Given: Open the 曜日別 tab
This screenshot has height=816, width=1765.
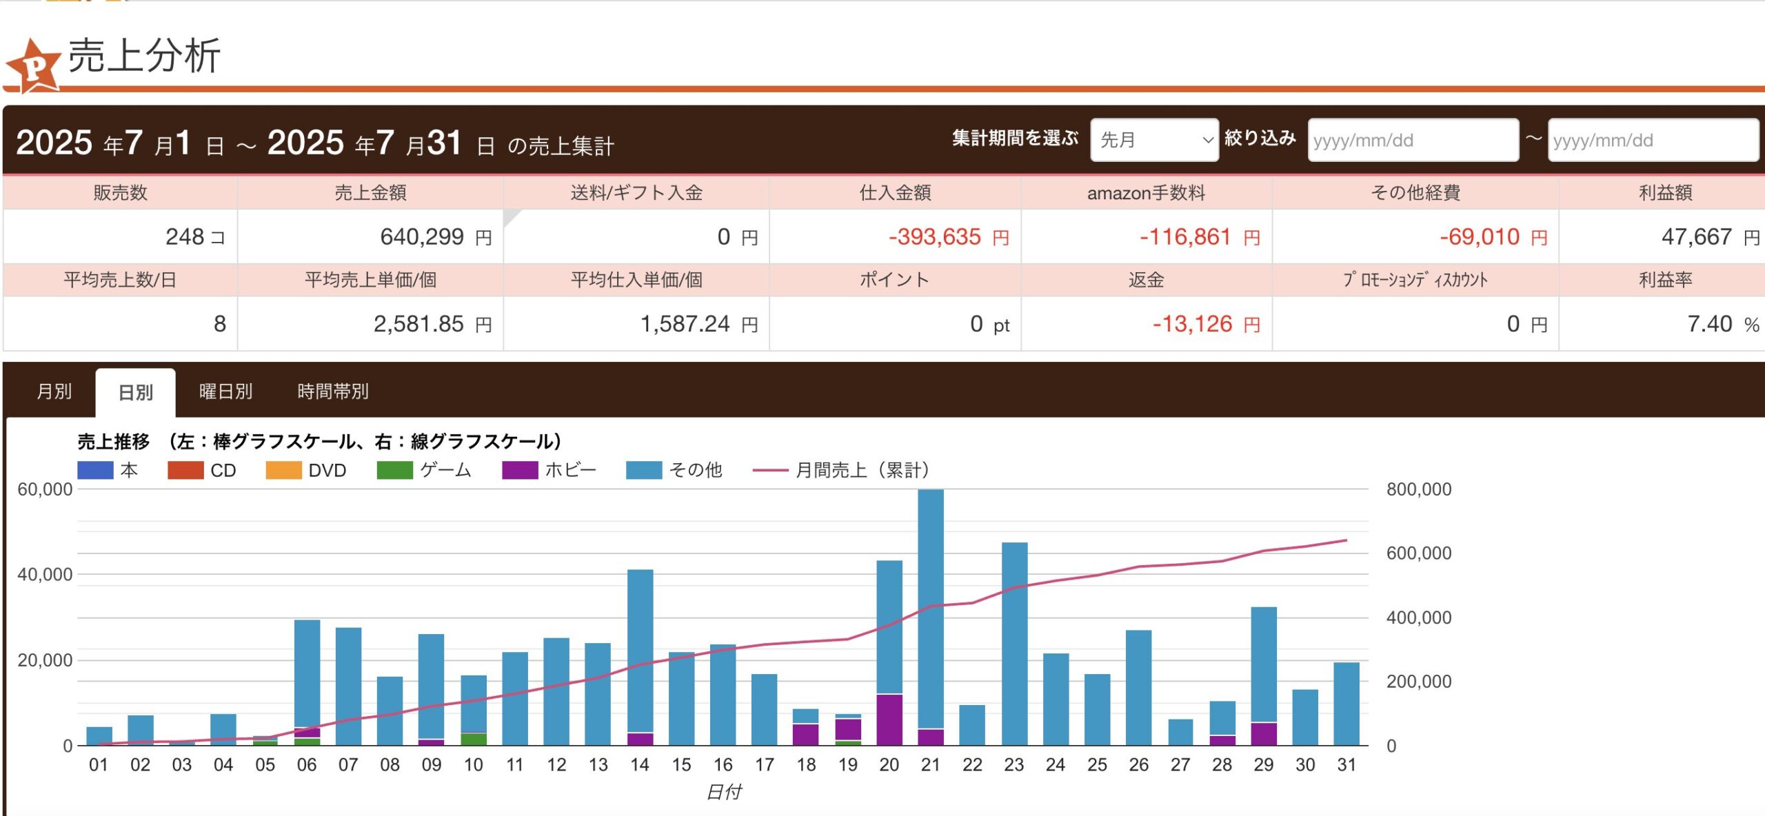Looking at the screenshot, I should [x=225, y=391].
